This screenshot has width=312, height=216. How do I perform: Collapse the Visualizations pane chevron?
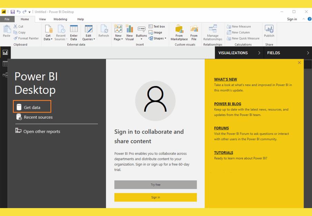click(259, 53)
